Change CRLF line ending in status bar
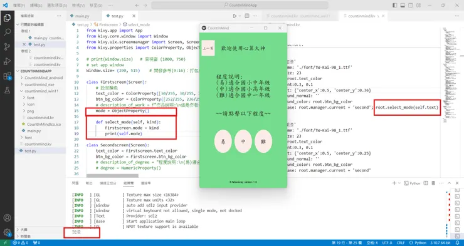This screenshot has height=246, width=464. click(401, 243)
